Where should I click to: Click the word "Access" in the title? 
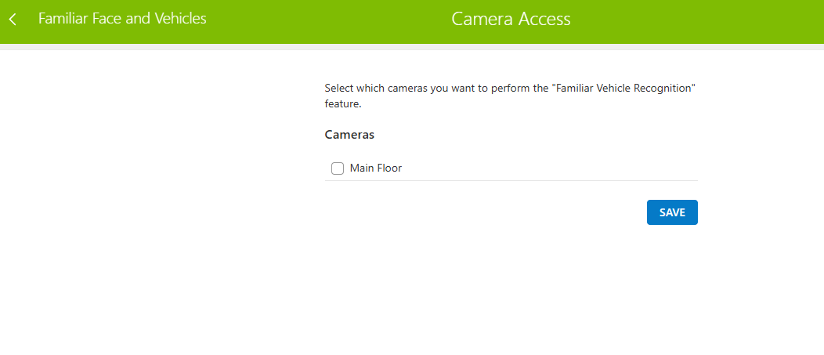coord(544,19)
